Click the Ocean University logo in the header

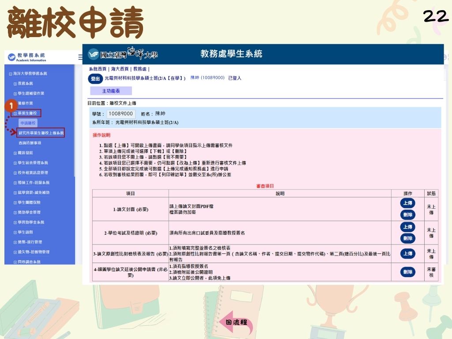click(123, 54)
